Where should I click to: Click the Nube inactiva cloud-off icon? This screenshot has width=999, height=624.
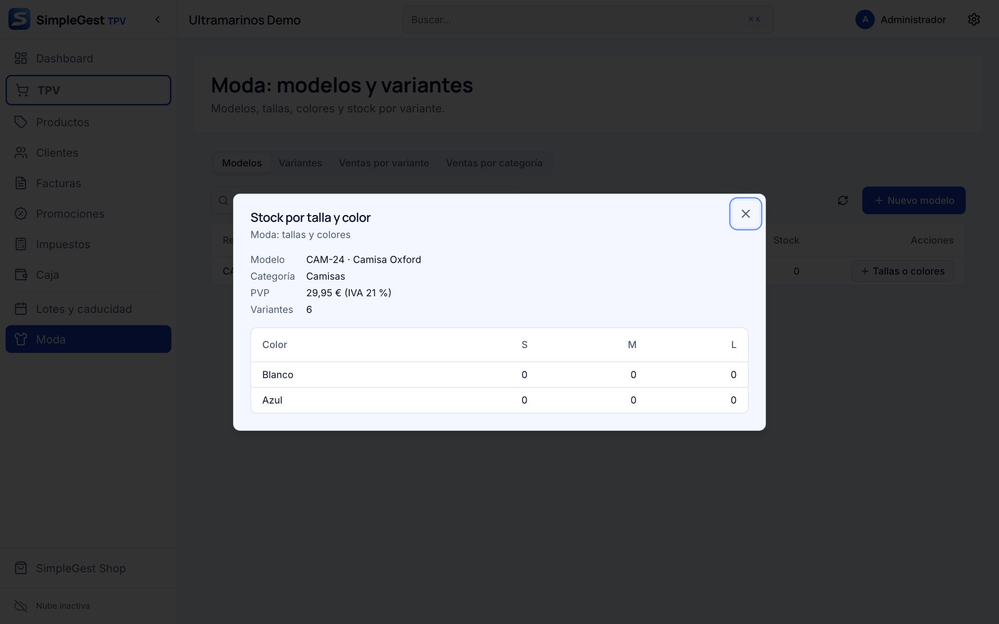21,606
